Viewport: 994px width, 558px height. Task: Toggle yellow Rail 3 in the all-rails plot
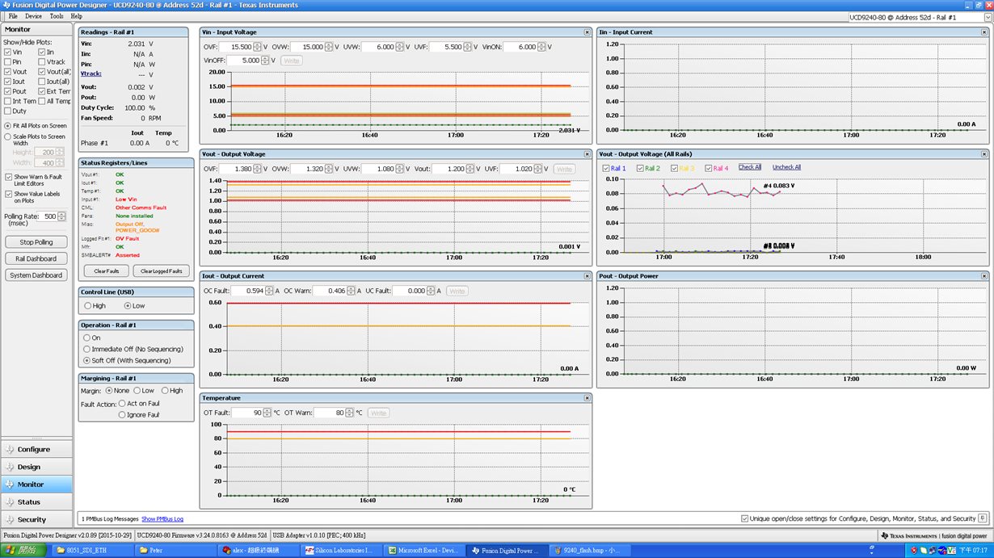point(676,168)
